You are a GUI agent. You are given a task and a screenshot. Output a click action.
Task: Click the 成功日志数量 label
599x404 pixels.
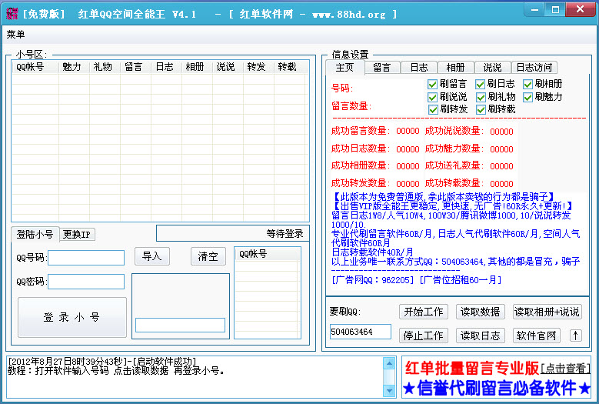click(360, 149)
